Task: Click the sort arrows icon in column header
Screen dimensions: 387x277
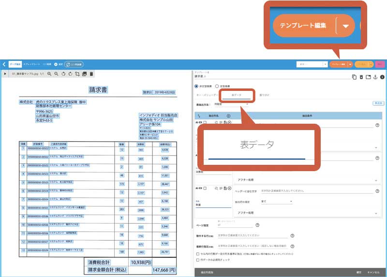Action: click(x=199, y=116)
